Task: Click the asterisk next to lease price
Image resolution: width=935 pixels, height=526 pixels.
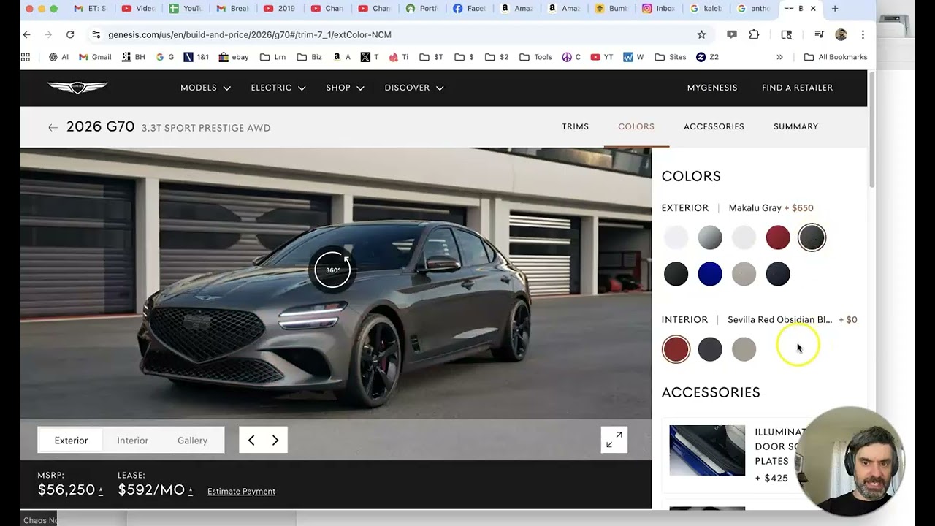Action: [x=191, y=490]
